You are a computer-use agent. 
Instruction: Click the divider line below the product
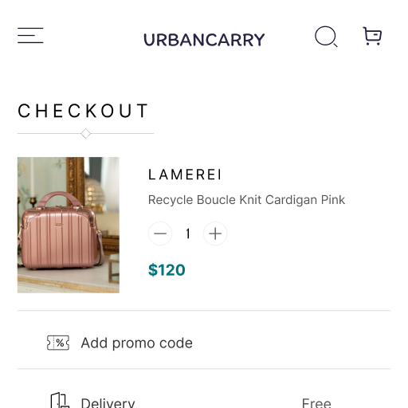click(x=204, y=310)
